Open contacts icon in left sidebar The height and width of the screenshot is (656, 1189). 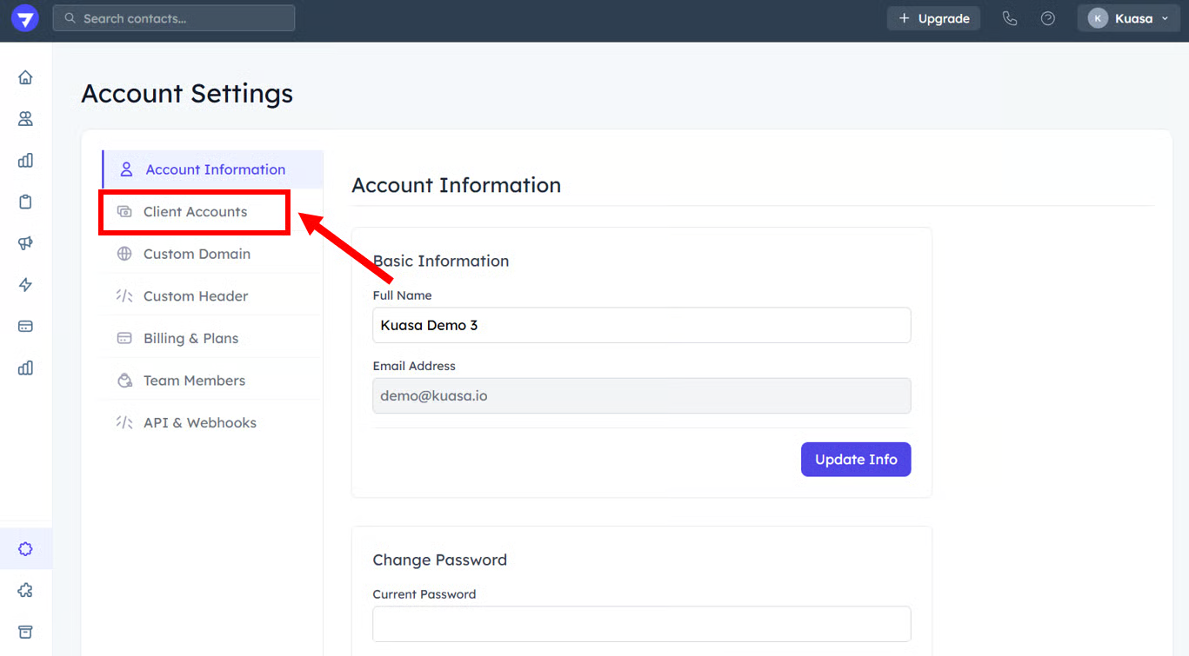[25, 119]
